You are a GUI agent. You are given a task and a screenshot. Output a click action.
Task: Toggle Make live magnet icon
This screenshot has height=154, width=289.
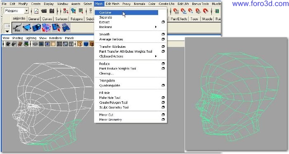[206, 11]
